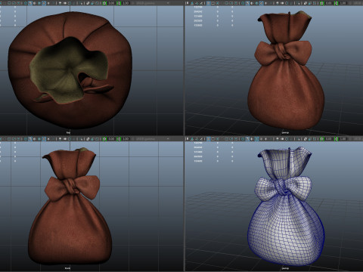Toggle field chart in the top view panel
This screenshot has width=363, height=272.
pyautogui.click(x=9, y=3)
